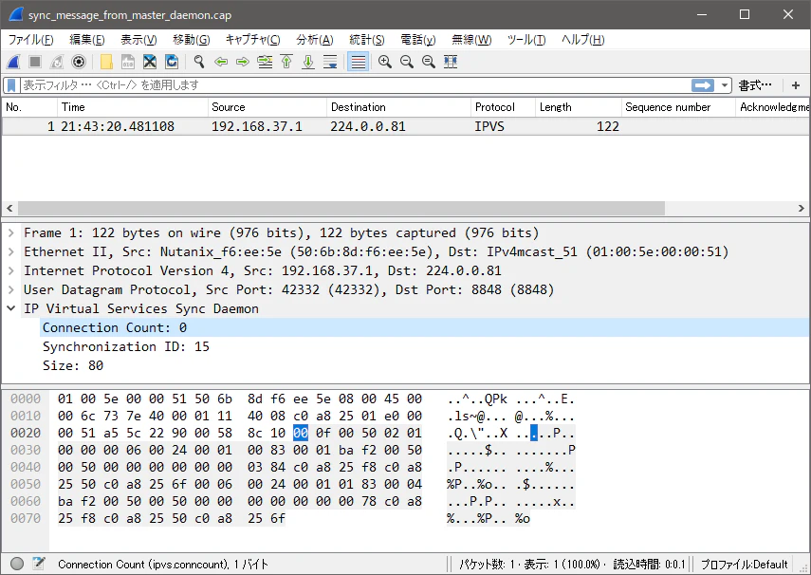This screenshot has width=811, height=575.
Task: Click the expert information circle icon
Action: click(x=16, y=564)
